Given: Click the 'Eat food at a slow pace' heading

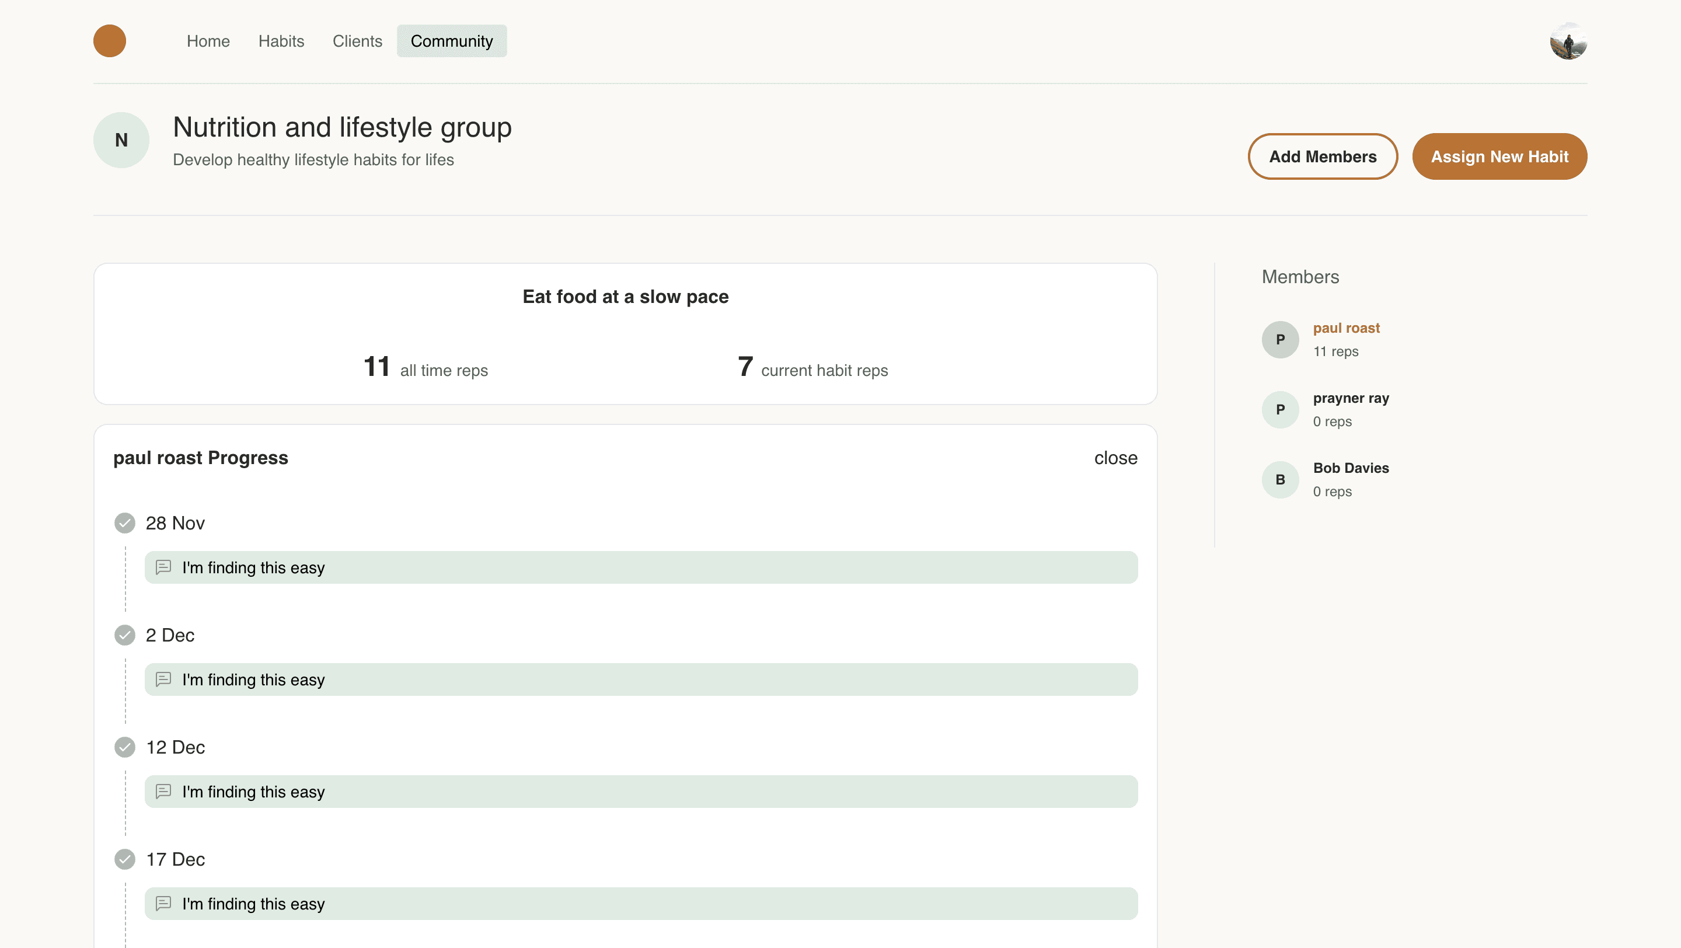Looking at the screenshot, I should pyautogui.click(x=625, y=297).
